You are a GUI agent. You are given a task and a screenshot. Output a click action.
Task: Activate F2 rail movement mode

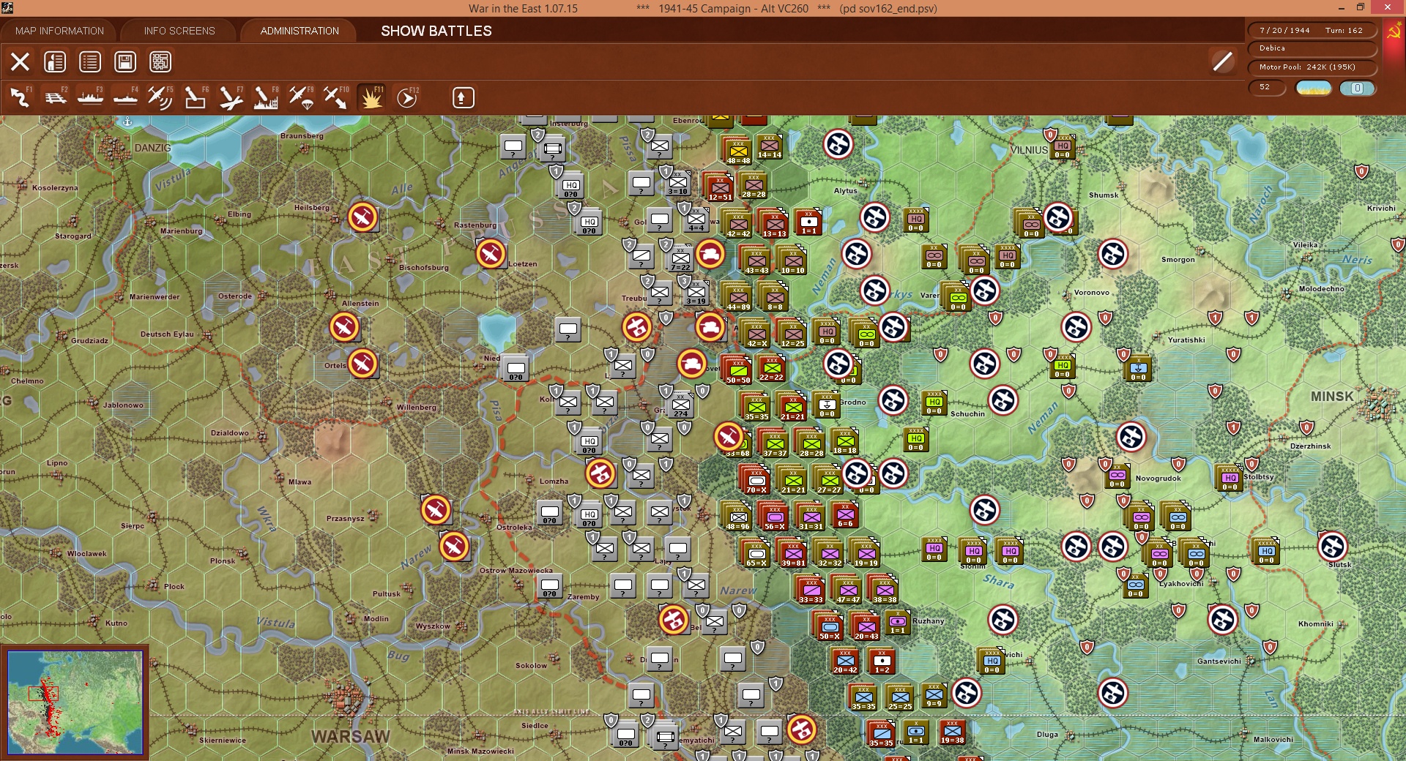(x=55, y=97)
